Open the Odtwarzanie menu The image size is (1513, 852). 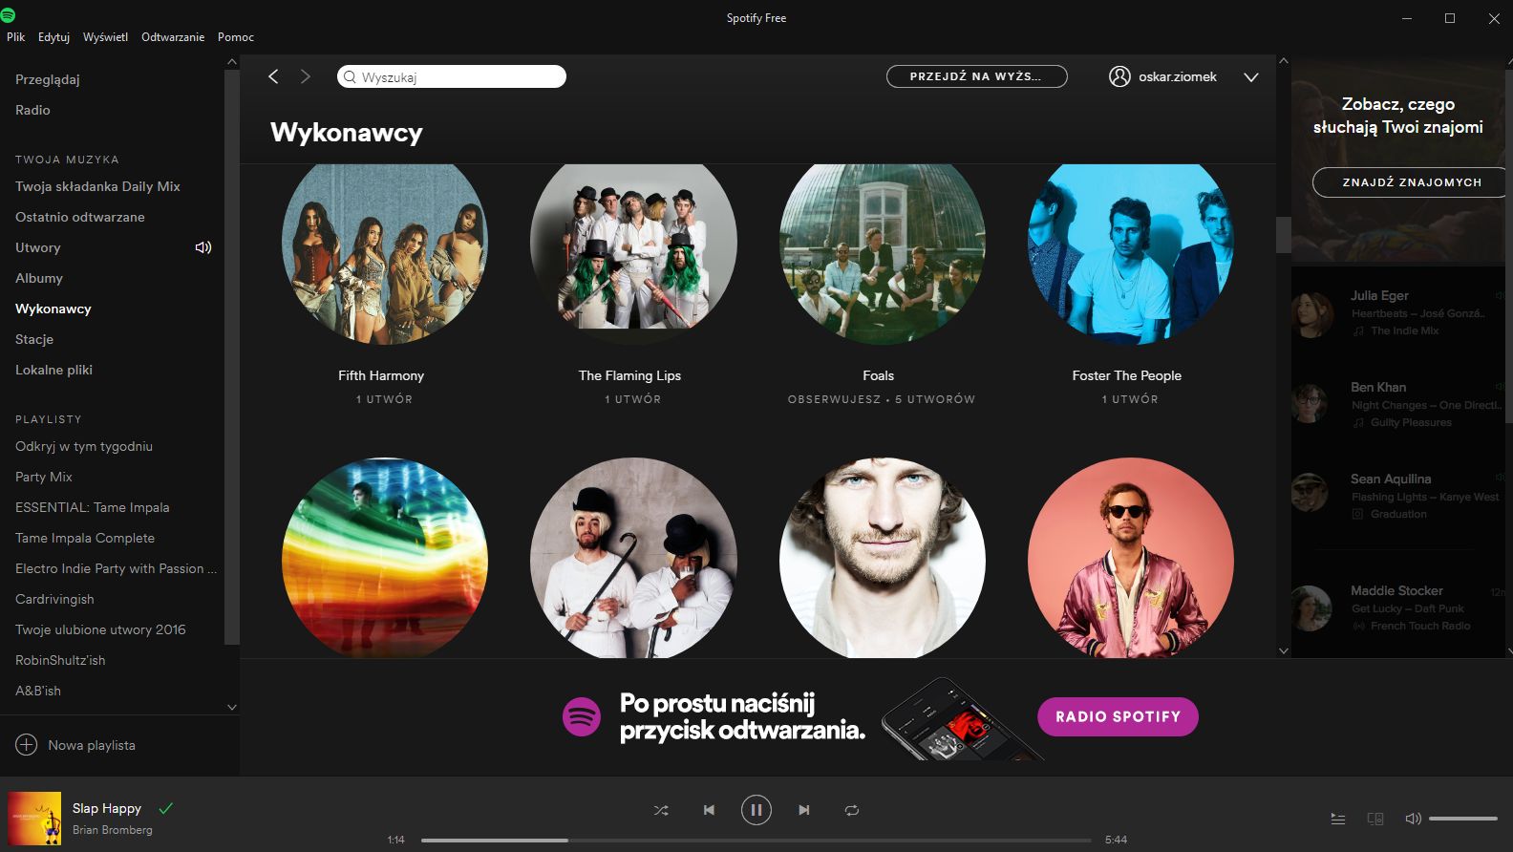[x=173, y=37]
